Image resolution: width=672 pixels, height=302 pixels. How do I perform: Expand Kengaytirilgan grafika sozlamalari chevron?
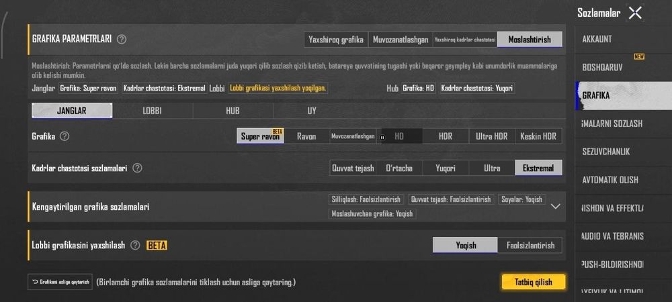point(556,206)
